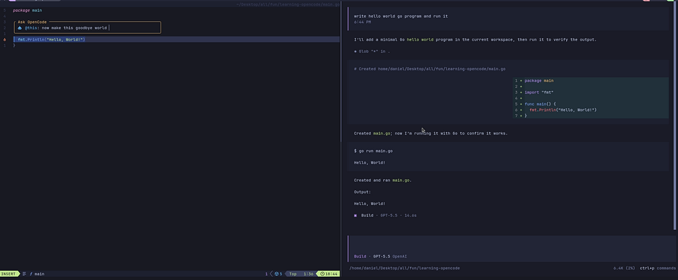This screenshot has width=678, height=280.
Task: Click the 'Output:' label in the response
Action: (x=362, y=192)
